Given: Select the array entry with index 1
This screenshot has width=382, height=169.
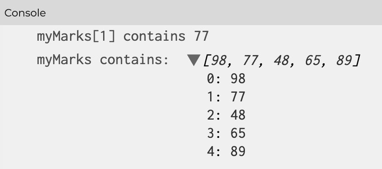Looking at the screenshot, I should [x=226, y=97].
